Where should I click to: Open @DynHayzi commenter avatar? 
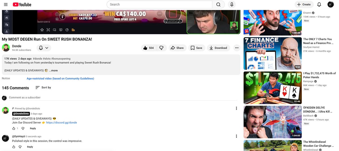(x=5, y=138)
